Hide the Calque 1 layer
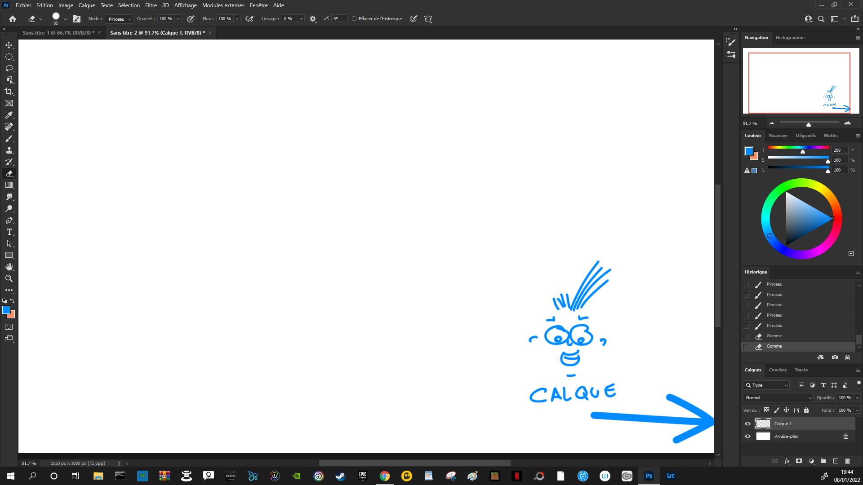Image resolution: width=863 pixels, height=485 pixels. click(x=747, y=423)
